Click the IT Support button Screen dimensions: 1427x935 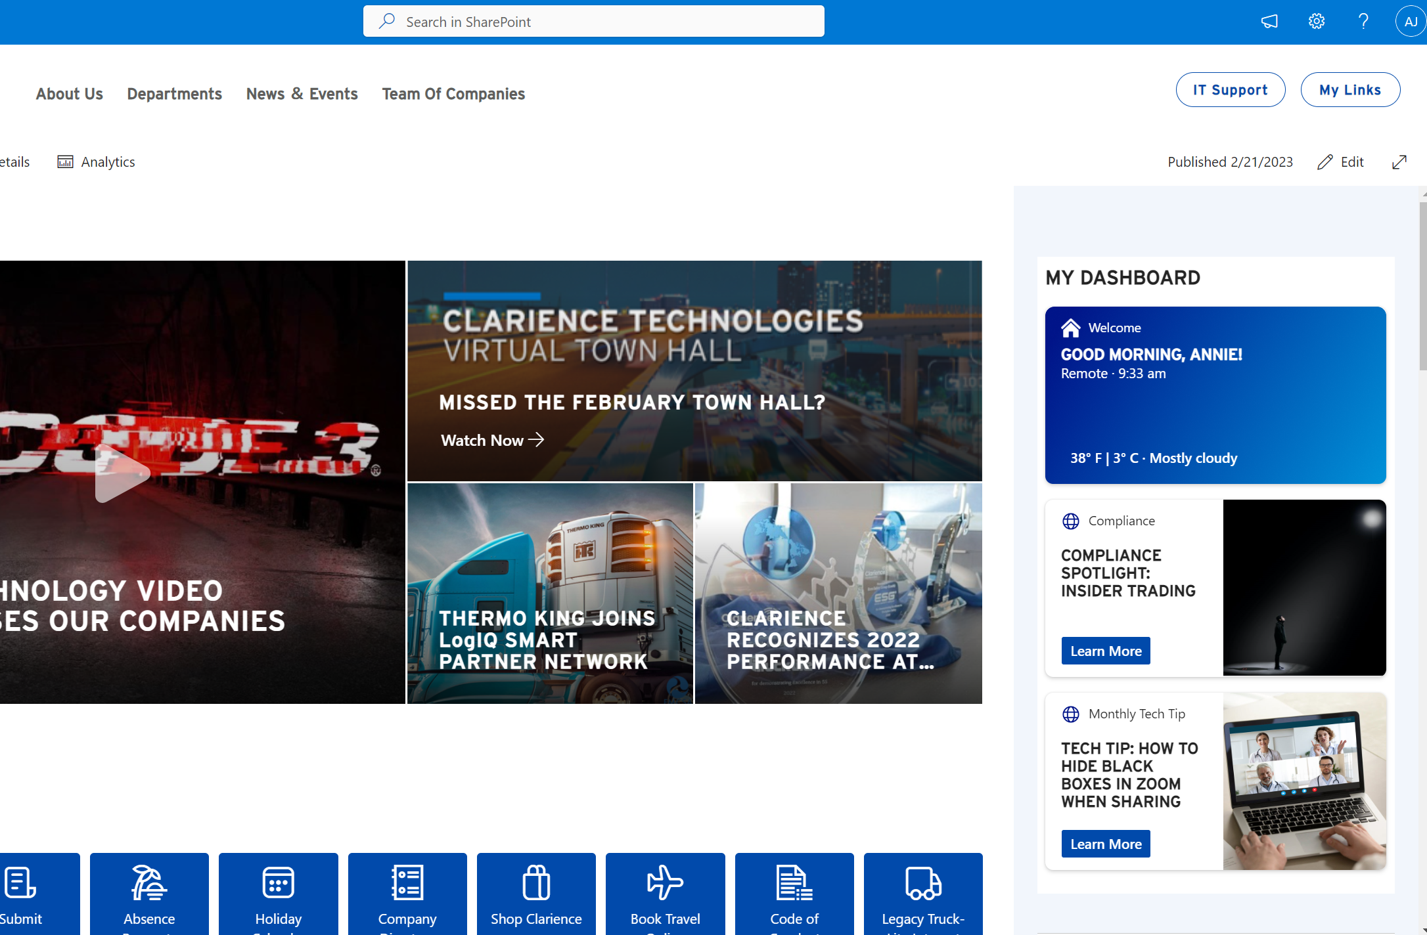pos(1230,89)
